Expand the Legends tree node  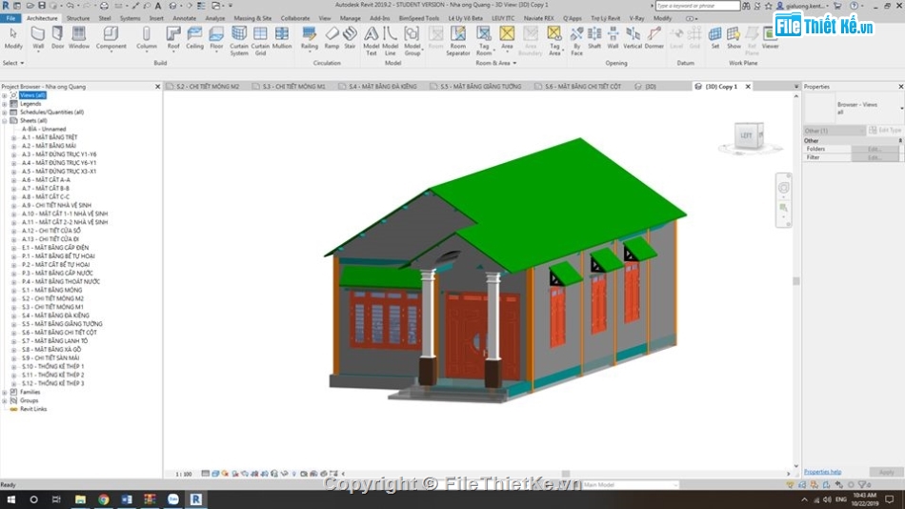pos(5,104)
